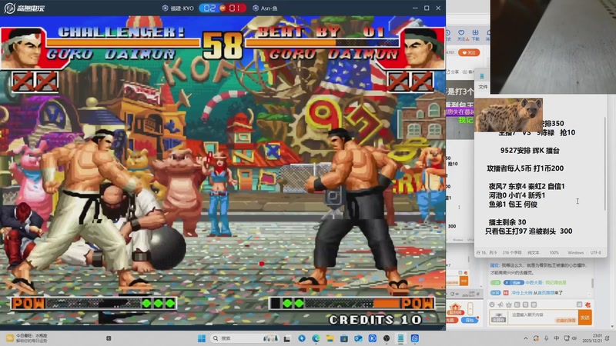Open Microsoft Edge from the taskbar
The image size is (616, 346).
pyautogui.click(x=316, y=338)
